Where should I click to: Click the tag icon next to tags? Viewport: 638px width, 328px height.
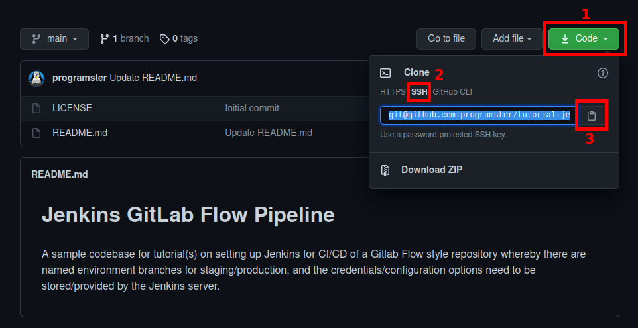[x=164, y=39]
